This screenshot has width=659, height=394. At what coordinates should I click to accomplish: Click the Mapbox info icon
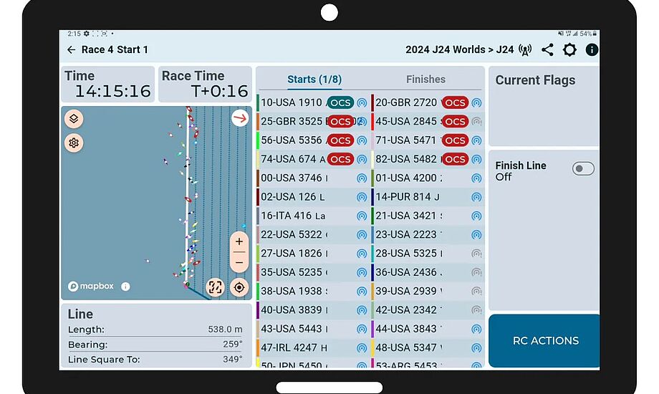(125, 287)
